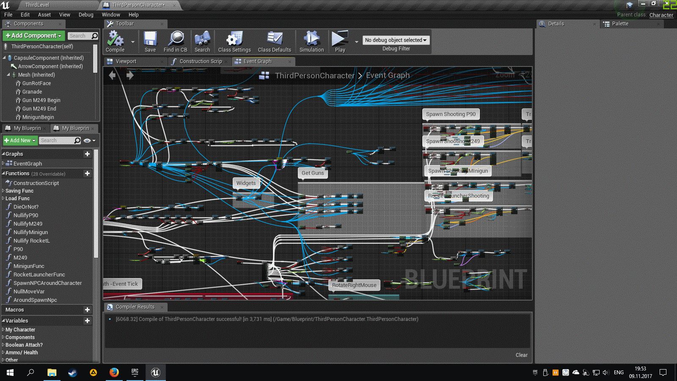Start Simulation from toolbar
Image resolution: width=677 pixels, height=381 pixels.
click(x=311, y=39)
